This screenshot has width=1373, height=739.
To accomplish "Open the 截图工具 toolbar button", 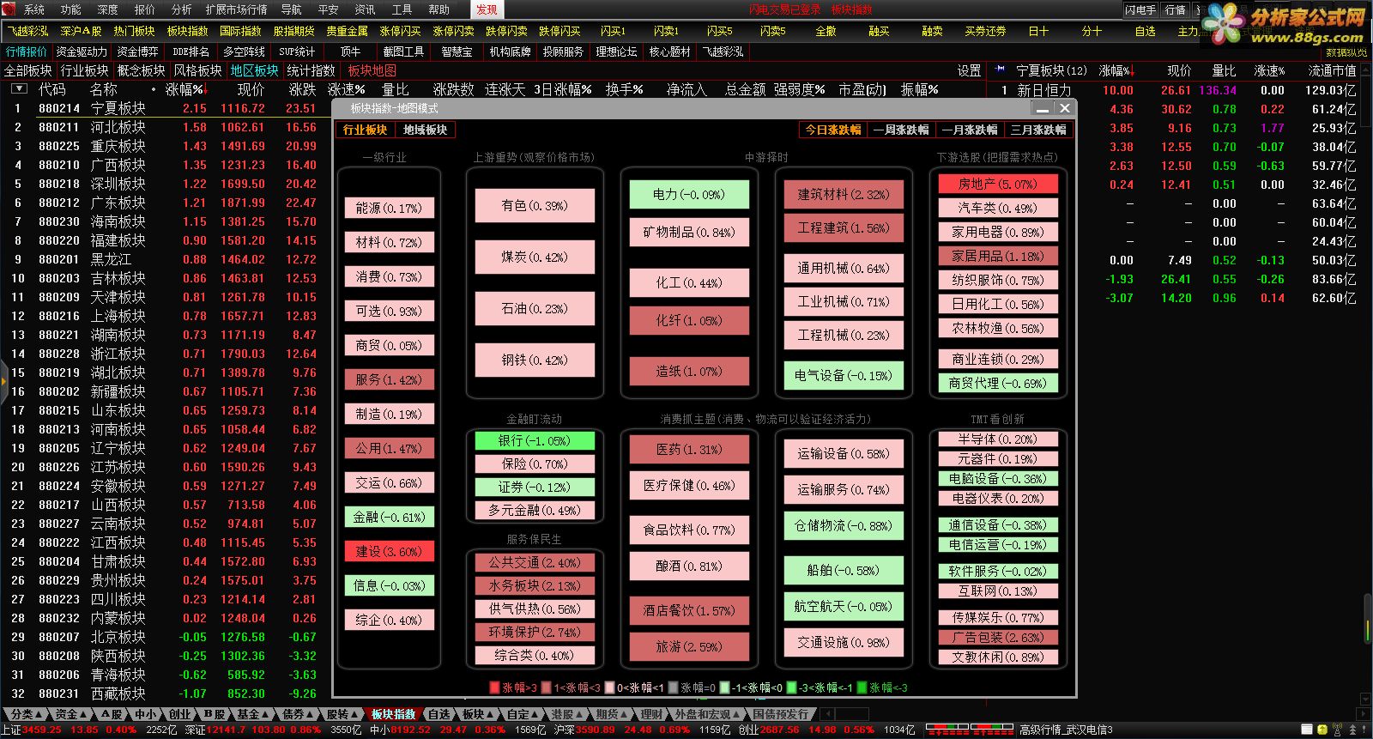I will 403,51.
